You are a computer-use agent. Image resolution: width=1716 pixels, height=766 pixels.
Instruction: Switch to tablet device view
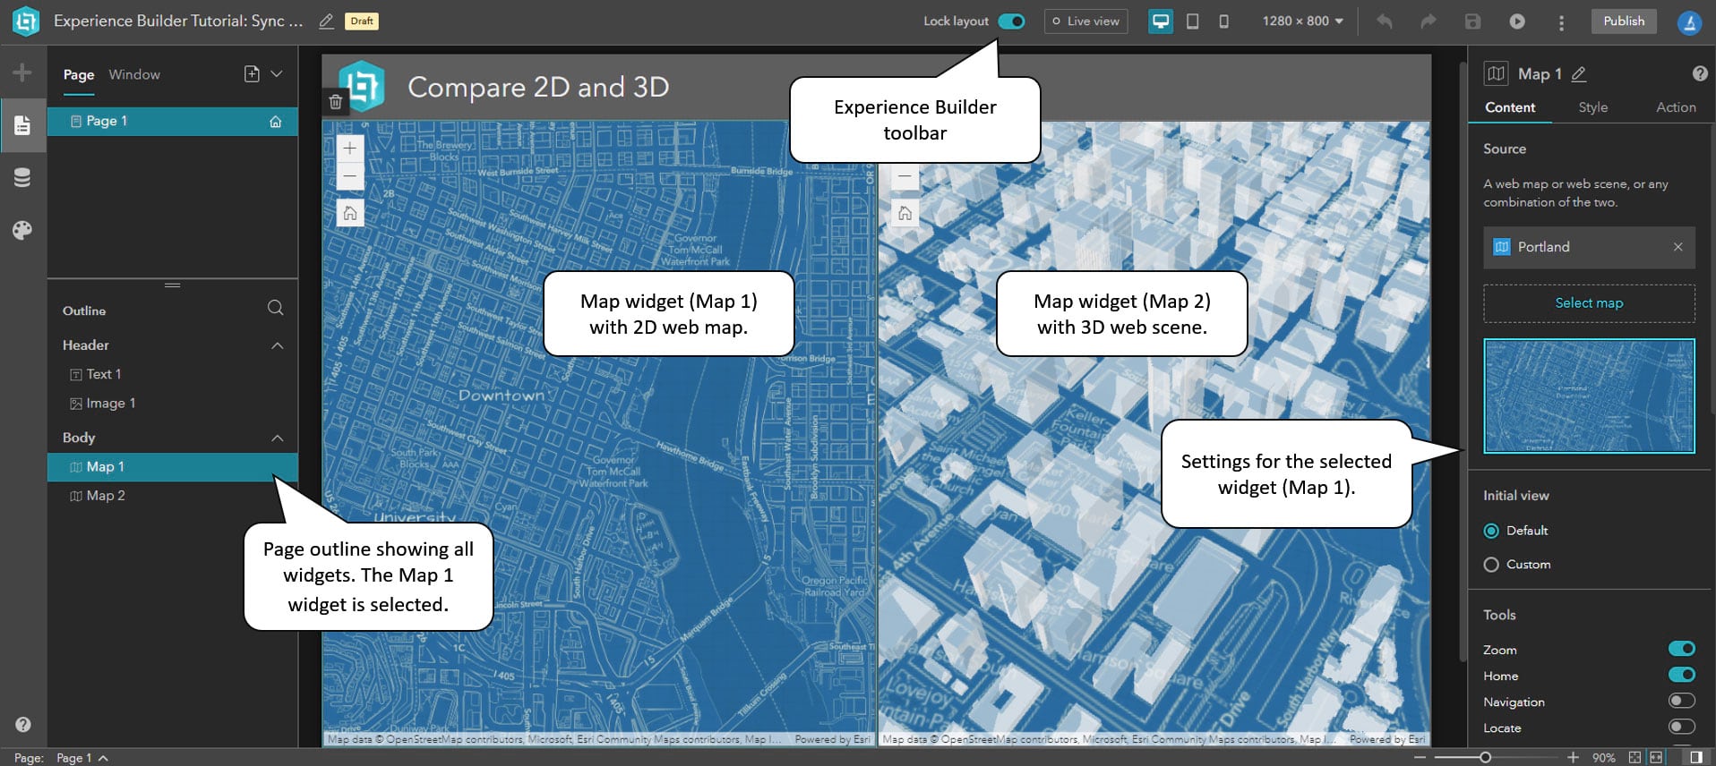[x=1193, y=21]
